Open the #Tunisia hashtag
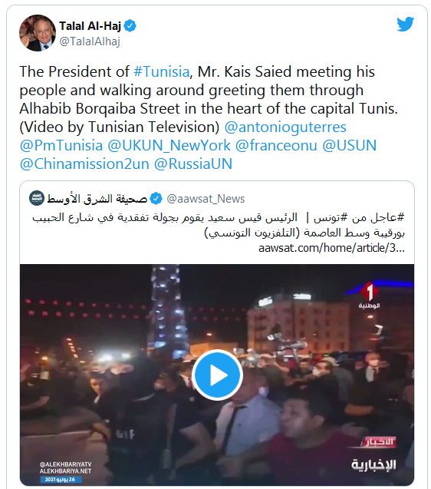This screenshot has height=489, width=431. 161,71
